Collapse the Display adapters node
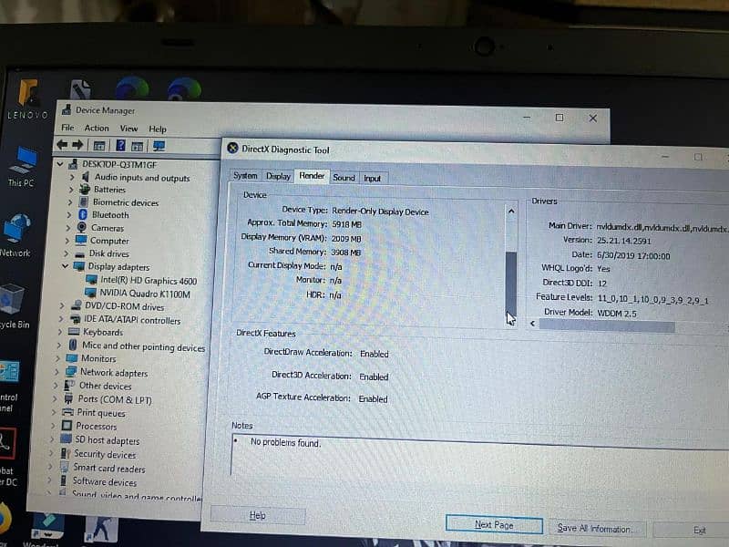729x547 pixels. click(66, 266)
